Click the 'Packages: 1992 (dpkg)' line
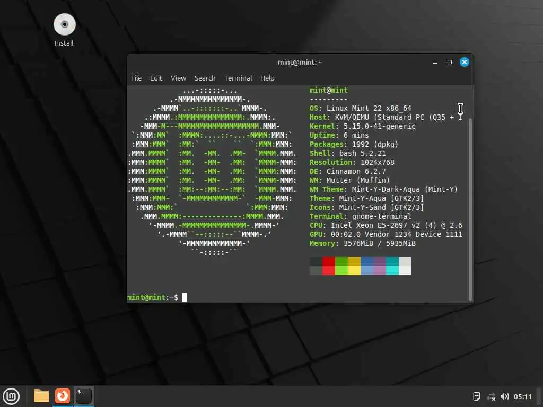The image size is (543, 407). [354, 144]
